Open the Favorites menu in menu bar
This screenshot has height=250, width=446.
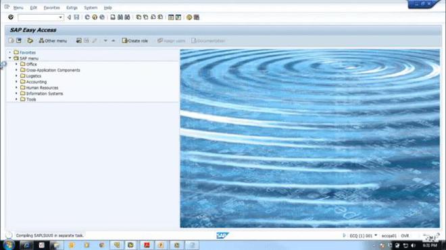(x=52, y=7)
